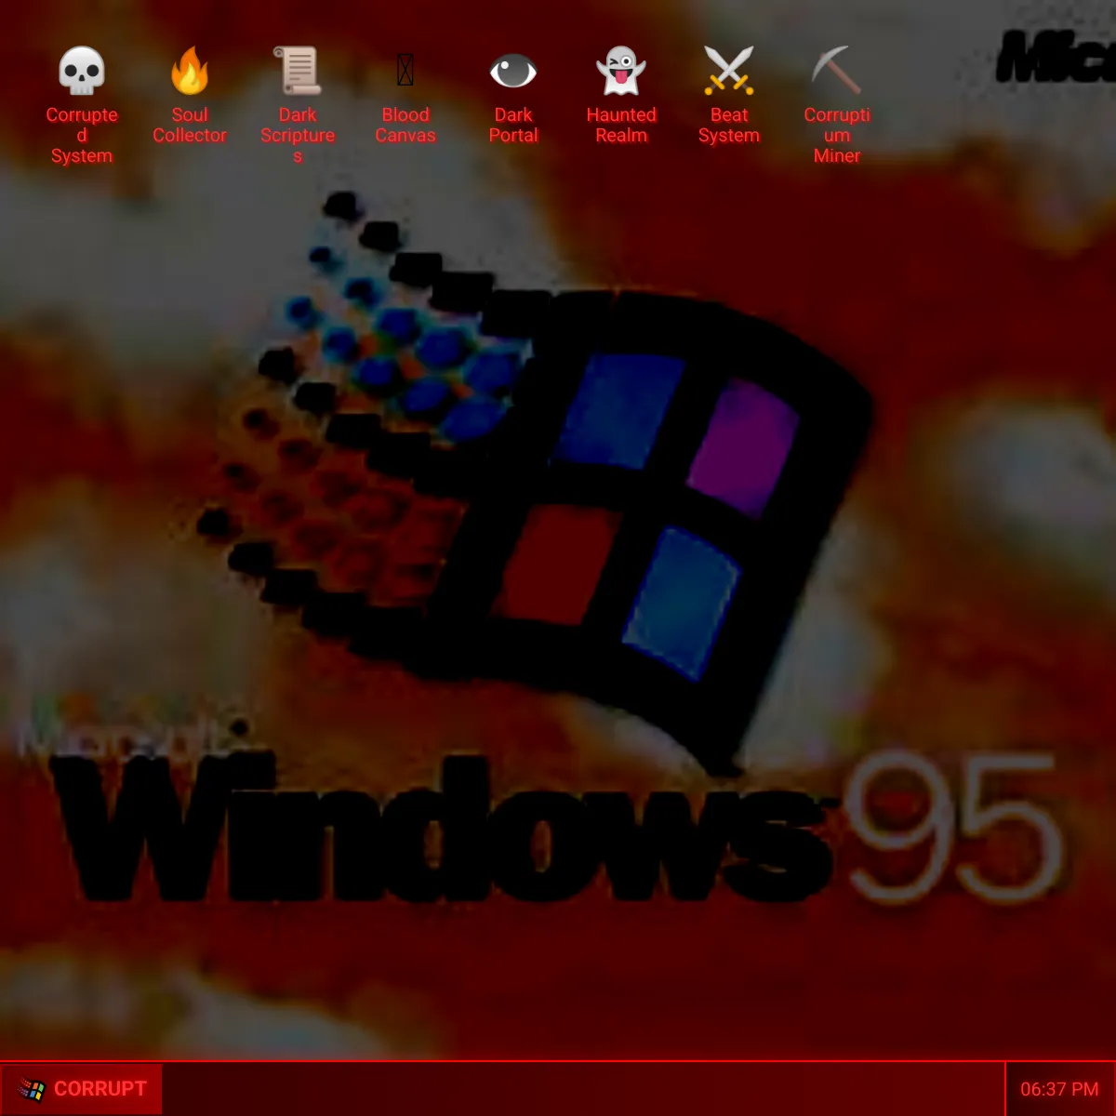The image size is (1116, 1116).
Task: Click the CORRUPT start button
Action: coord(82,1089)
